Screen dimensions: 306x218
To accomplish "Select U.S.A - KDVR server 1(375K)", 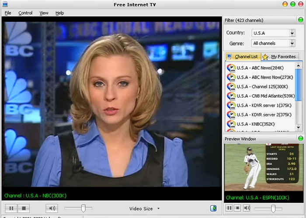I will tap(260, 106).
